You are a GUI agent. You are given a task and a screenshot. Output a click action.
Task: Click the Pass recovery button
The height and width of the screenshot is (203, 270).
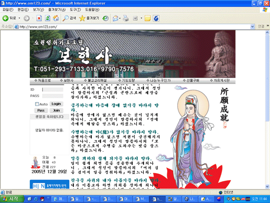click(x=41, y=111)
